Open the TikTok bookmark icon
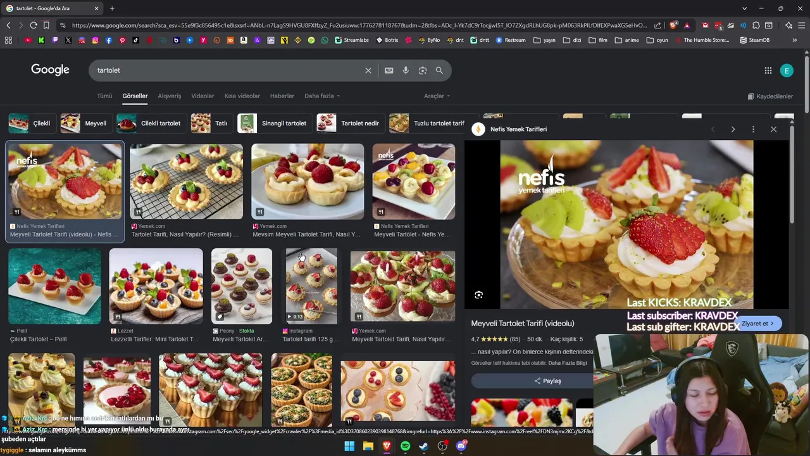Screen dimensions: 810x456 [135, 40]
